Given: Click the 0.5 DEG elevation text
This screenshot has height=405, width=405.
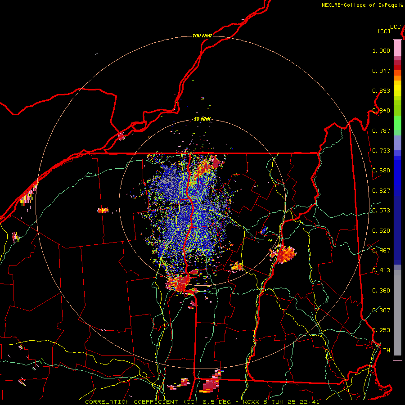Looking at the screenshot, I should (x=217, y=402).
